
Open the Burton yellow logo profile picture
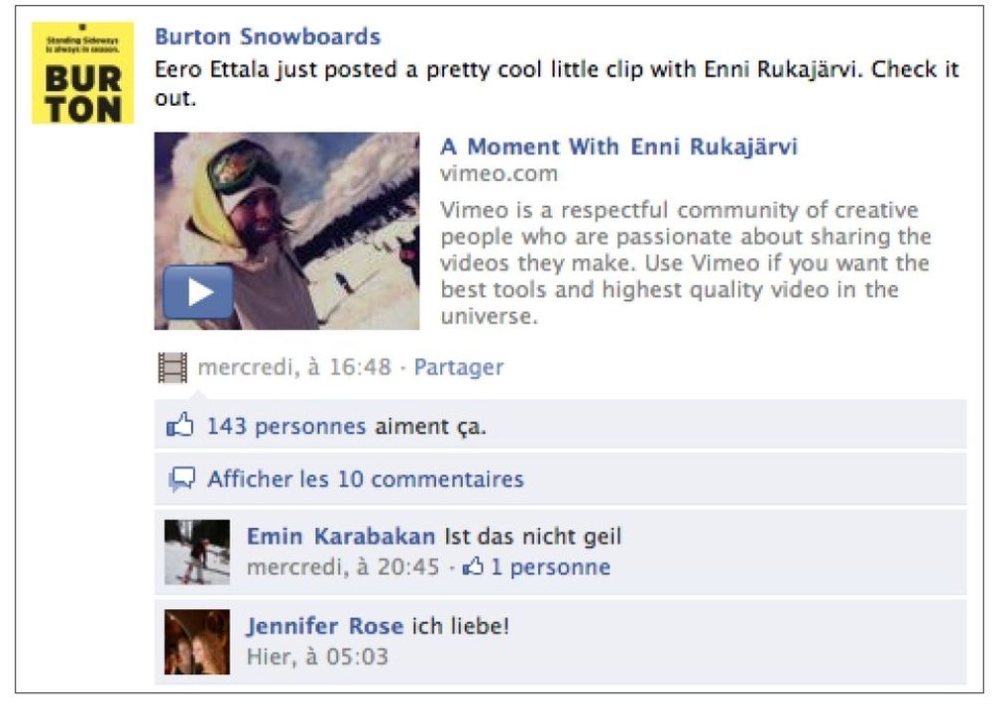[82, 73]
